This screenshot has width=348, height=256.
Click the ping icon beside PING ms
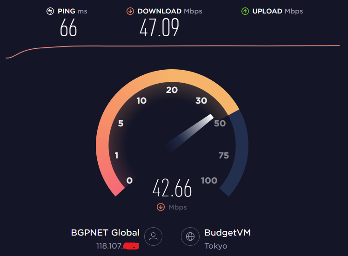pos(50,11)
